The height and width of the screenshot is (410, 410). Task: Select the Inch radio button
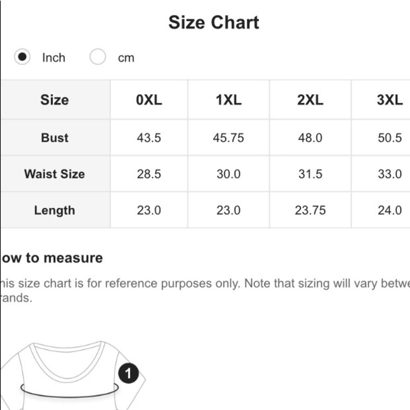pyautogui.click(x=22, y=57)
